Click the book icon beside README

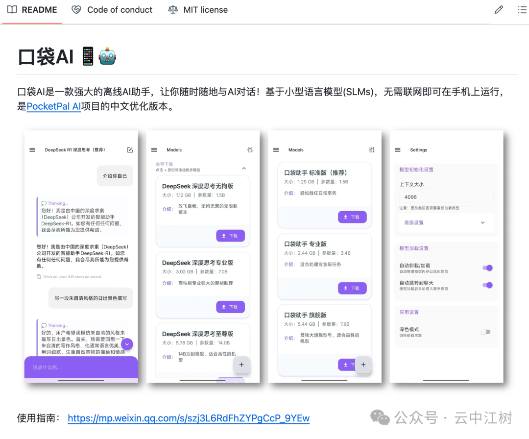tap(12, 10)
